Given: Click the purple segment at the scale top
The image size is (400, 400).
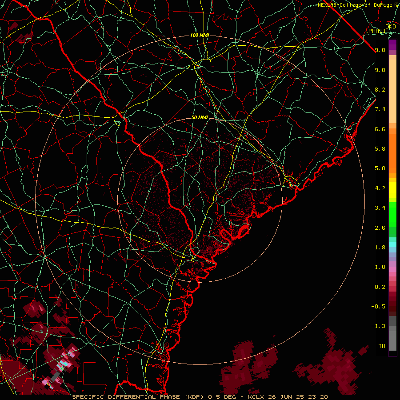Looking at the screenshot, I should point(392,44).
